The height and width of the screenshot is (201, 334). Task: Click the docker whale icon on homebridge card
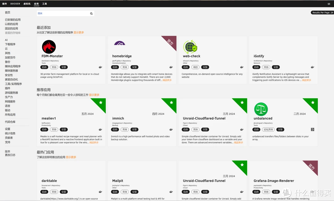pyautogui.click(x=171, y=67)
